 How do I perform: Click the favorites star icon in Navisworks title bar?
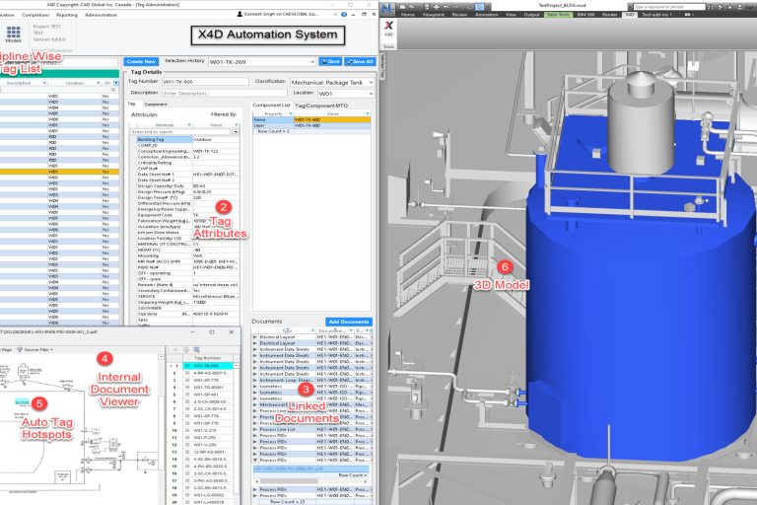click(x=729, y=7)
